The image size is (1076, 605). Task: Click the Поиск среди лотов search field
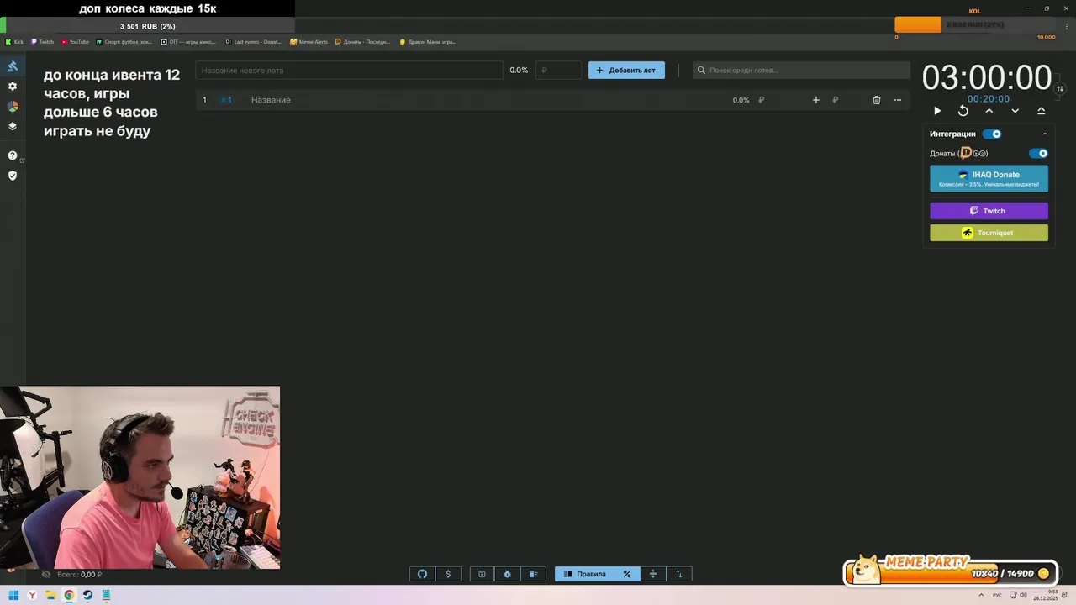tap(801, 71)
